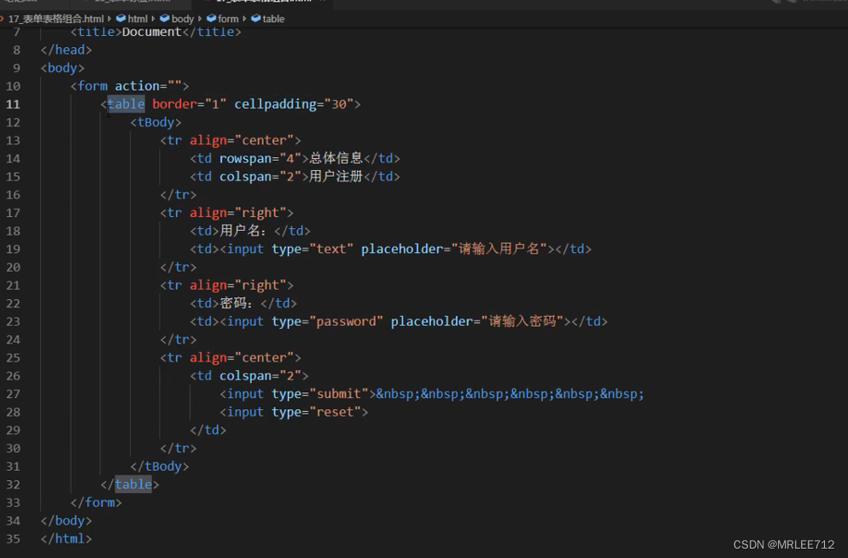Click the action="" attribute of form
This screenshot has width=848, height=558.
149,86
